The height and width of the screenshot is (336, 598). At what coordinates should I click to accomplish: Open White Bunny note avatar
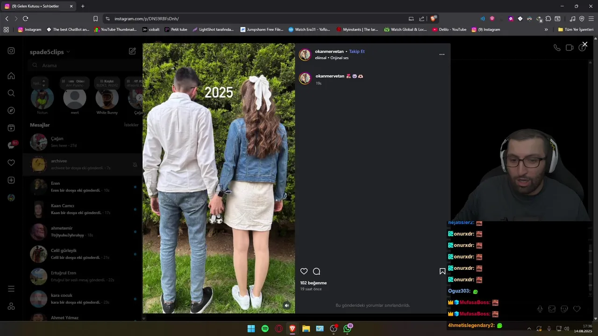tap(107, 98)
